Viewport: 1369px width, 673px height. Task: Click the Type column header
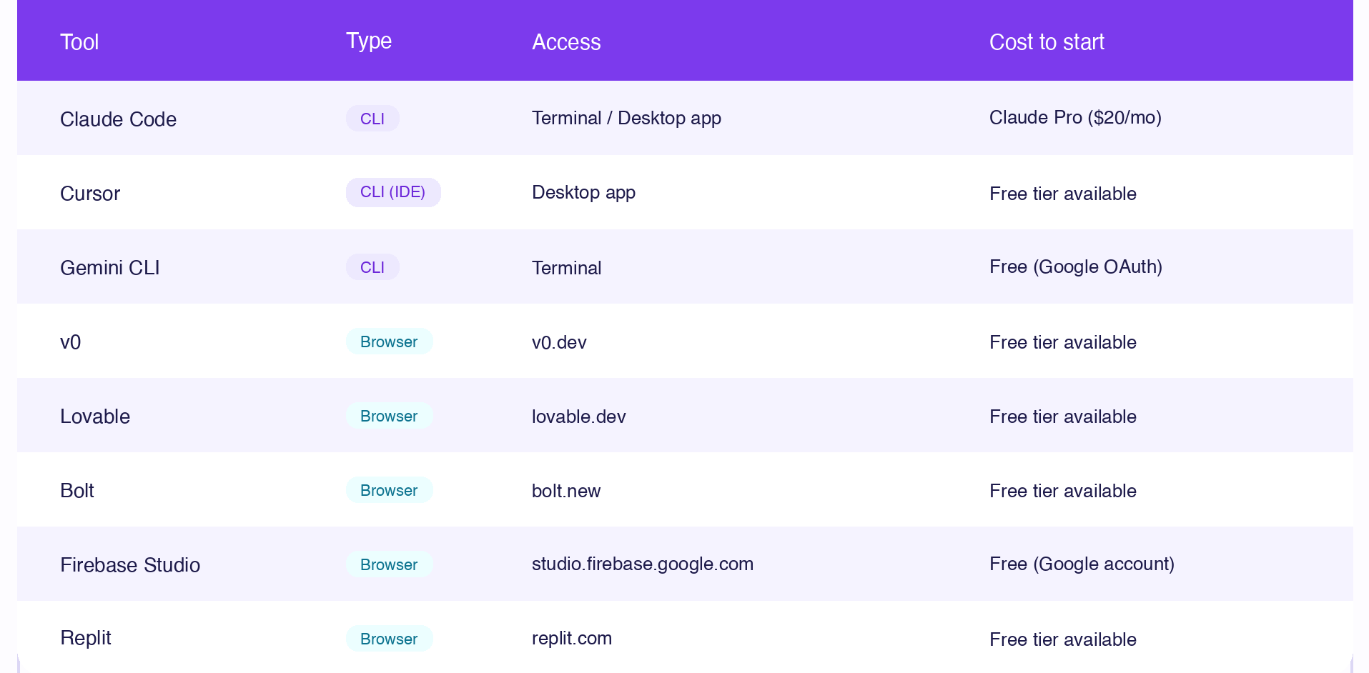pyautogui.click(x=369, y=41)
